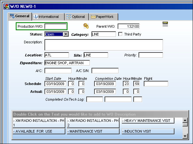Image resolution: width=193 pixels, height=144 pixels.
Task: Click the Site field containing LINE
Action: [96, 55]
